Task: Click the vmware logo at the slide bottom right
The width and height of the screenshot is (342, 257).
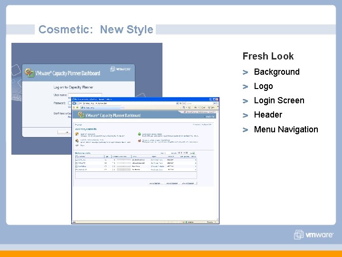Action: point(313,235)
